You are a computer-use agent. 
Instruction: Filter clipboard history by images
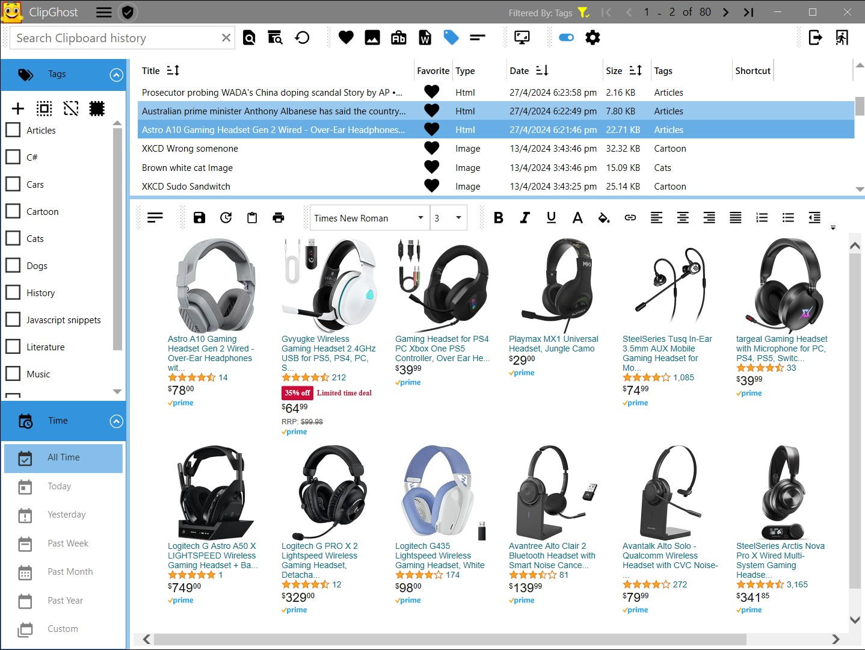pyautogui.click(x=372, y=38)
